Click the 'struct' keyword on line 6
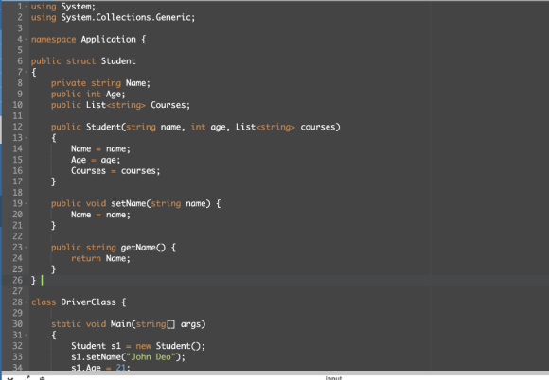Image resolution: width=549 pixels, height=380 pixels. (x=80, y=61)
